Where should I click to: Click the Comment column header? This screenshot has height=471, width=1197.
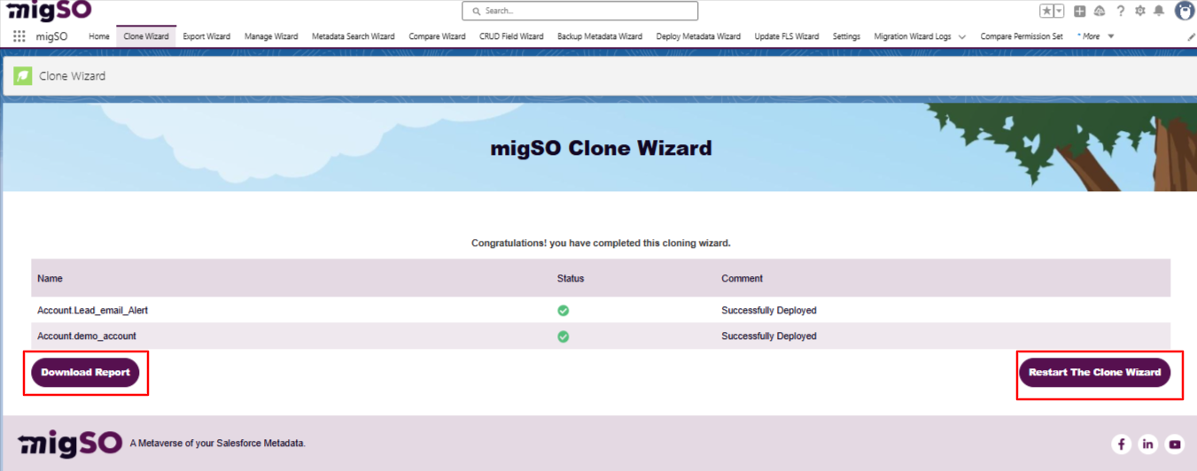click(x=742, y=278)
